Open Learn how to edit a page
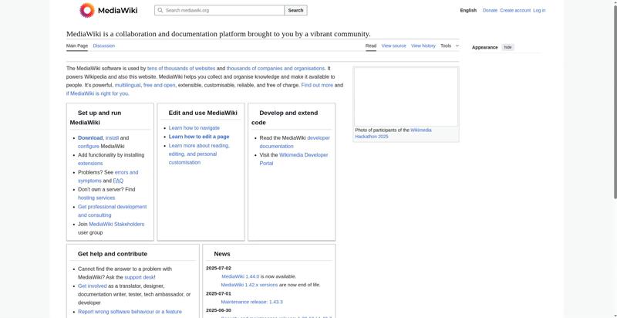Viewport: 617px width, 318px height. coord(199,137)
